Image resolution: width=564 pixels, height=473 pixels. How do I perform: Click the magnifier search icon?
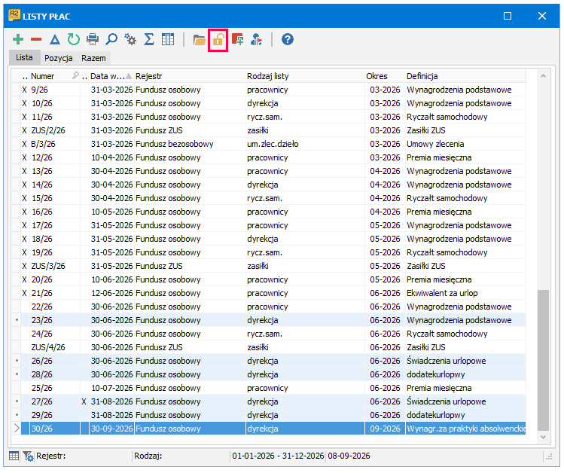click(x=111, y=39)
